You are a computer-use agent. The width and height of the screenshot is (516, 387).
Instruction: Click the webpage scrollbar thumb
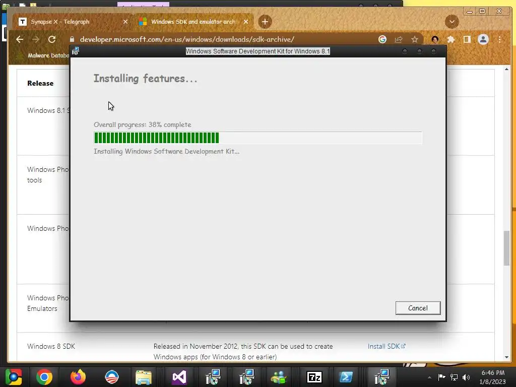506,248
